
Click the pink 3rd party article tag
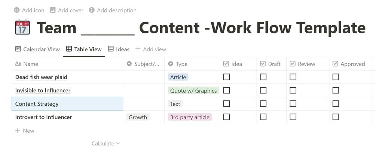[x=190, y=117]
